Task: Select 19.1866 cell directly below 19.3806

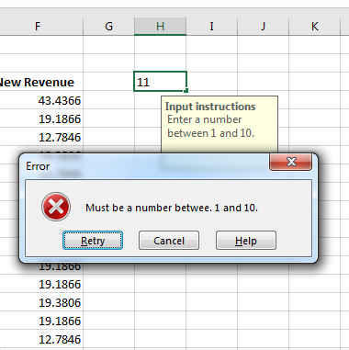Action: coord(41,321)
